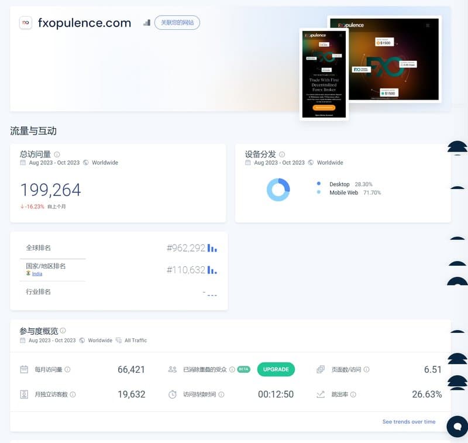The image size is (468, 443).
Task: Click the 页面数/访问 pages icon
Action: [x=321, y=370]
